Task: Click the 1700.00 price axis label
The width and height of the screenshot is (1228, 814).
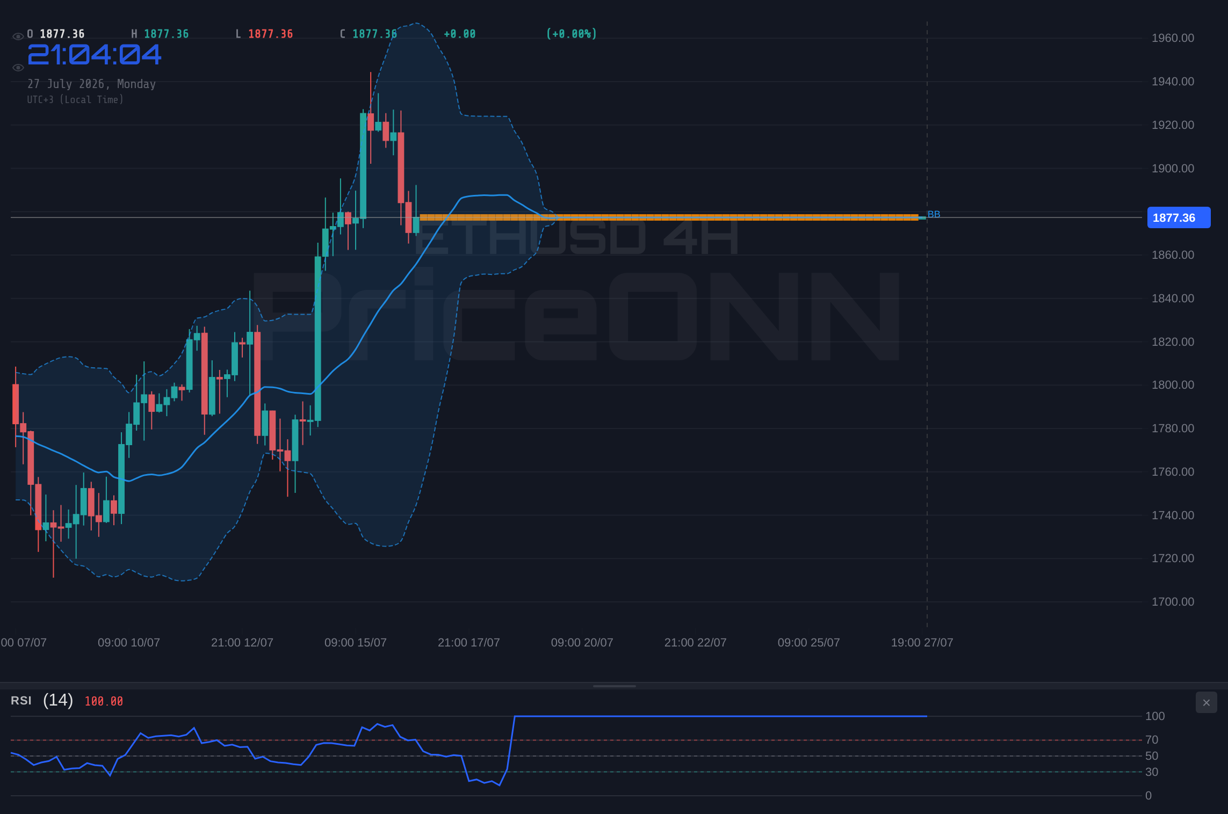Action: [1173, 602]
